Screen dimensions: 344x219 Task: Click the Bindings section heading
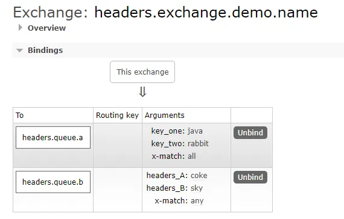(x=45, y=50)
